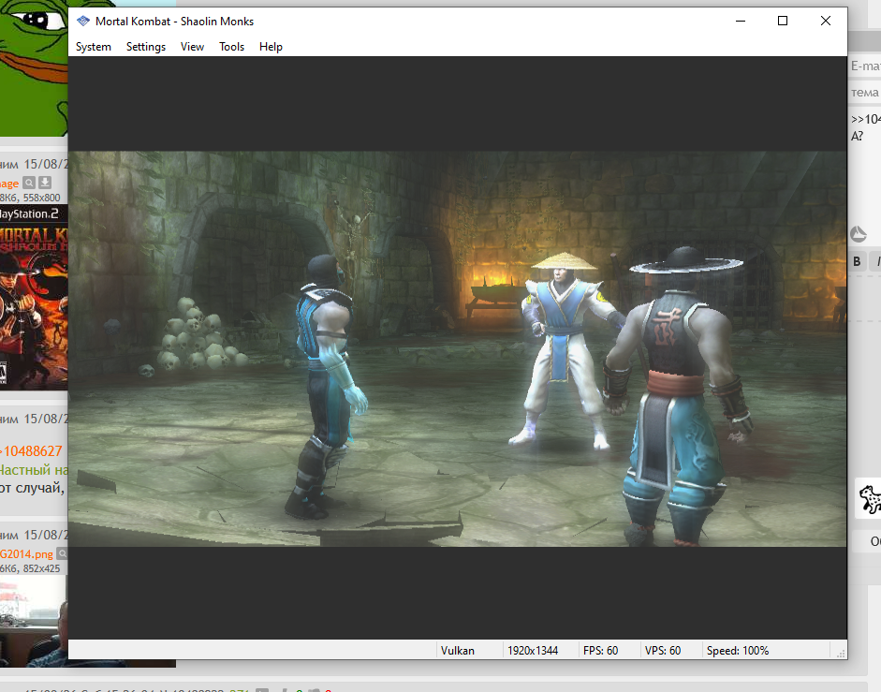This screenshot has height=692, width=881.
Task: Click the sailboat icon in the reply form
Action: tap(858, 233)
